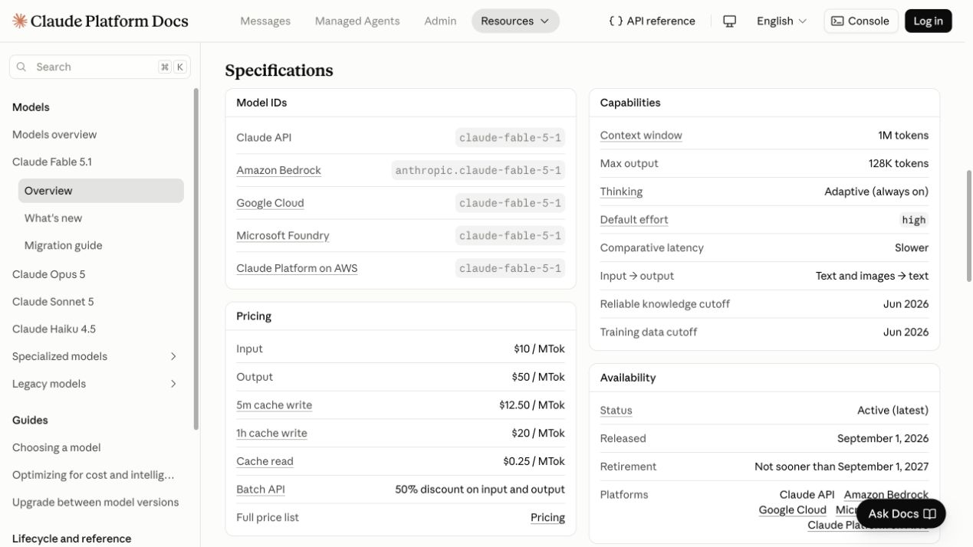Toggle theme with the monitor icon
The height and width of the screenshot is (547, 973).
click(729, 21)
